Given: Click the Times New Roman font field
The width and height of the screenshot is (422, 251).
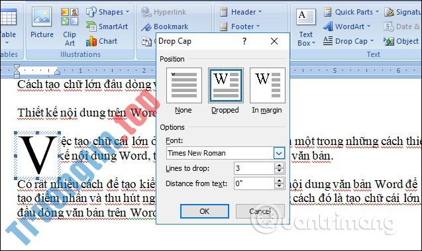Looking at the screenshot, I should click(x=220, y=154).
